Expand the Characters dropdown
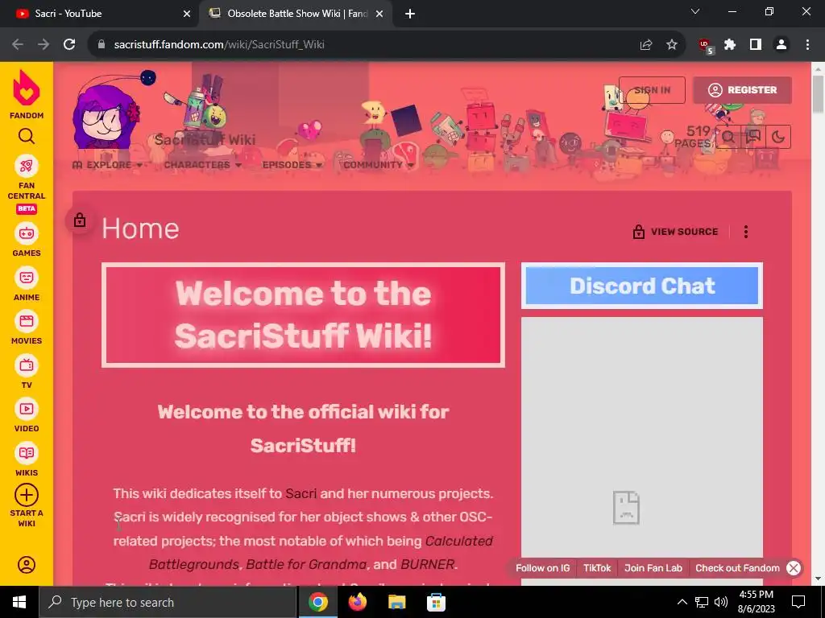Viewport: 825px width, 618px height. point(202,165)
